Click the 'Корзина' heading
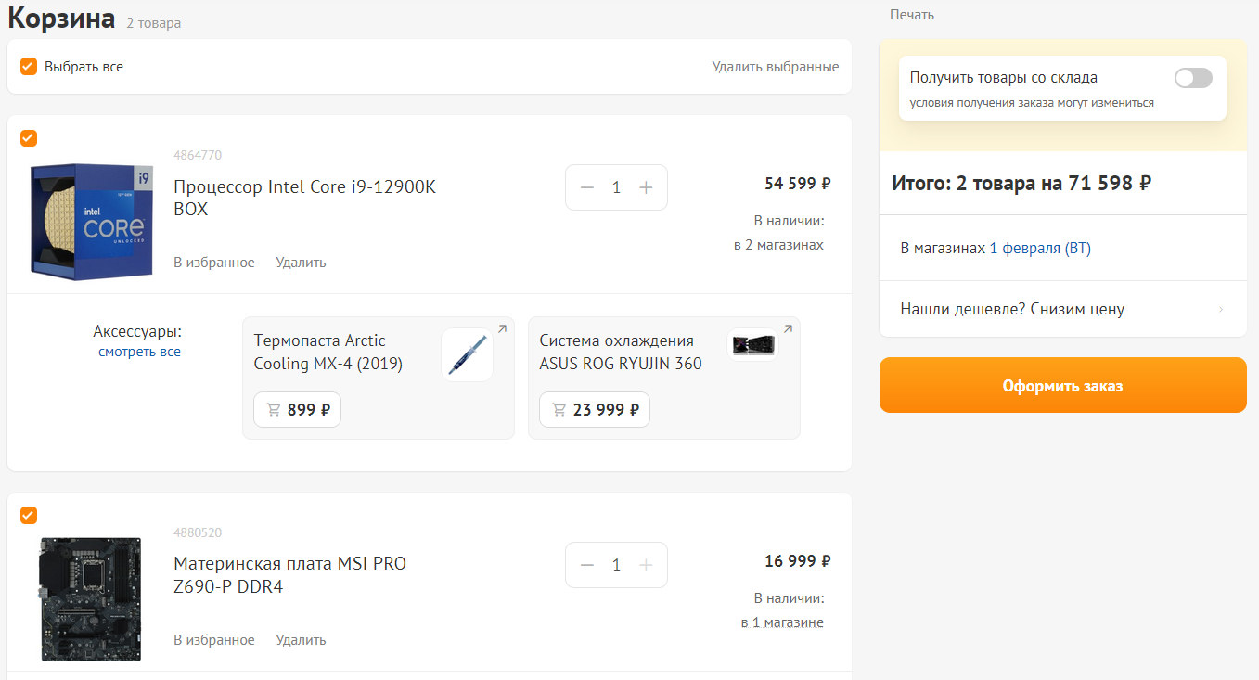The image size is (1259, 680). pyautogui.click(x=62, y=19)
